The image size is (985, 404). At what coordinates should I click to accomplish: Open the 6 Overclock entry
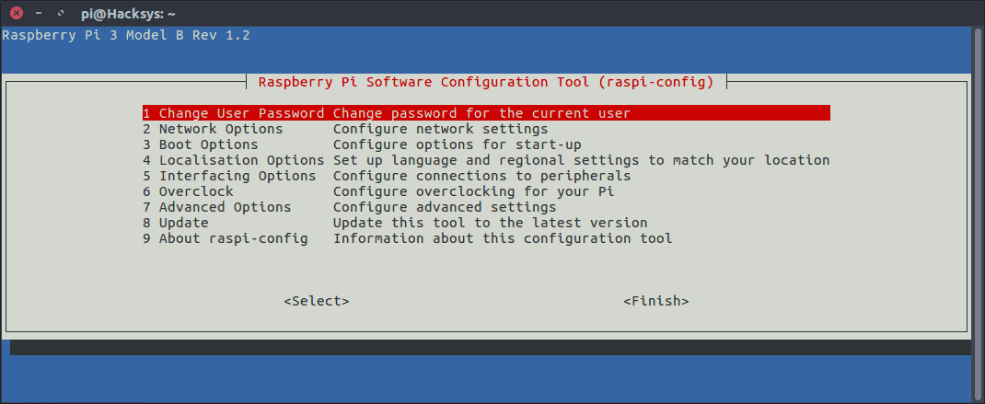[188, 191]
